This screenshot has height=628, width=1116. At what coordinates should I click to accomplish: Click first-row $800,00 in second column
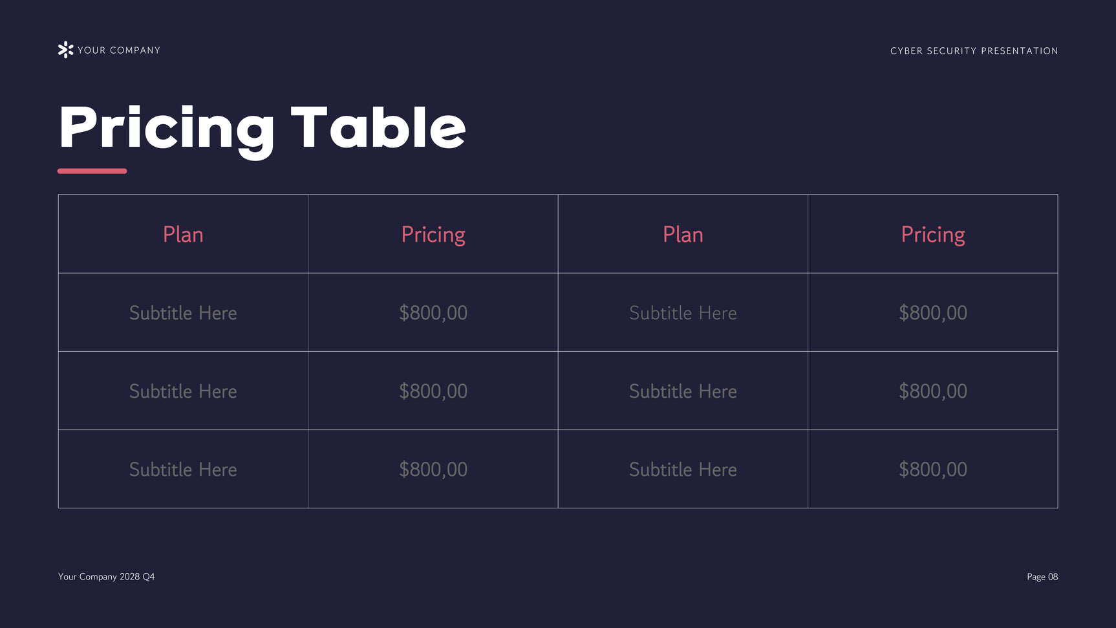[x=433, y=313]
